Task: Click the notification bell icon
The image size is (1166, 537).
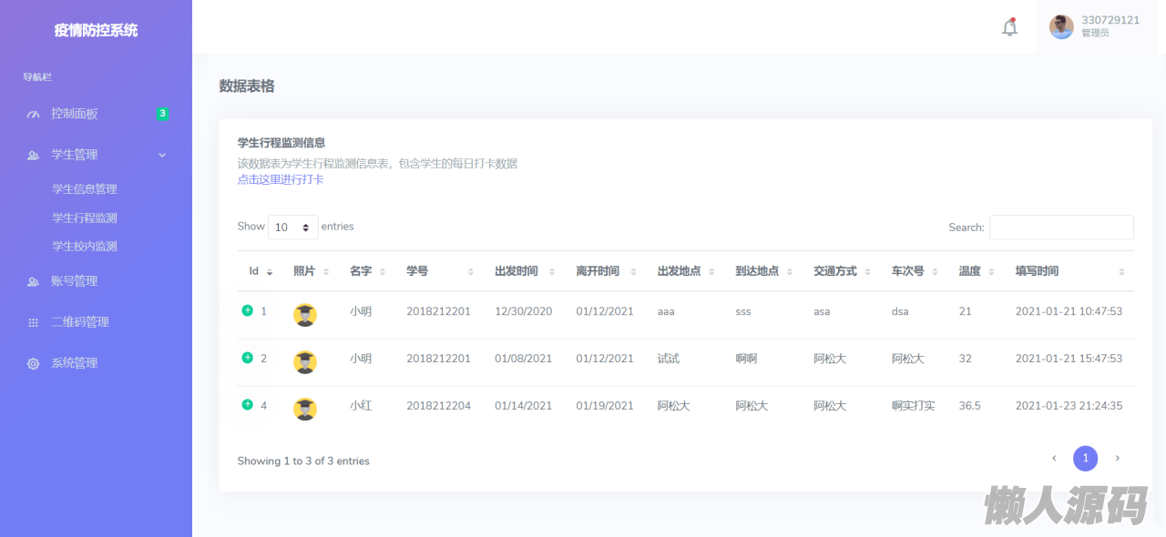Action: (x=1009, y=27)
